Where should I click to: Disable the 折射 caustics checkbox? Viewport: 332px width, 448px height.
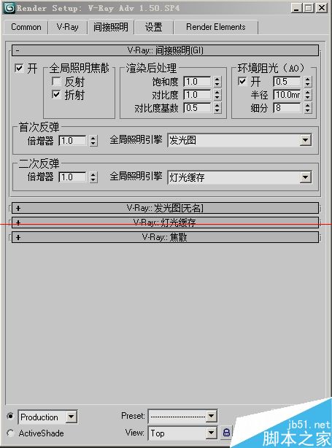click(x=56, y=95)
